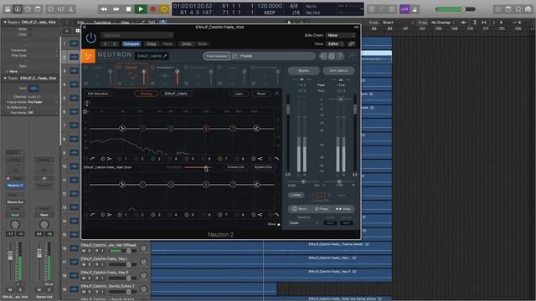Click the Bypass button in Neutron

303,70
